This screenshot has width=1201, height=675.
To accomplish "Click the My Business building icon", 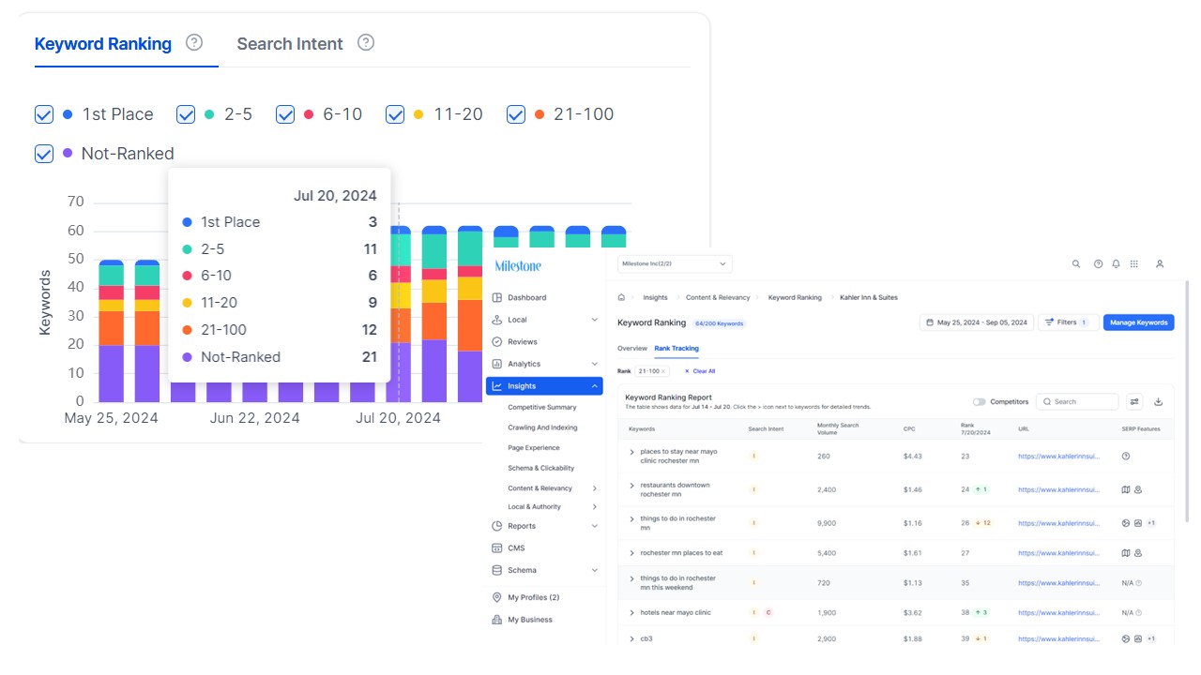I will [x=497, y=620].
